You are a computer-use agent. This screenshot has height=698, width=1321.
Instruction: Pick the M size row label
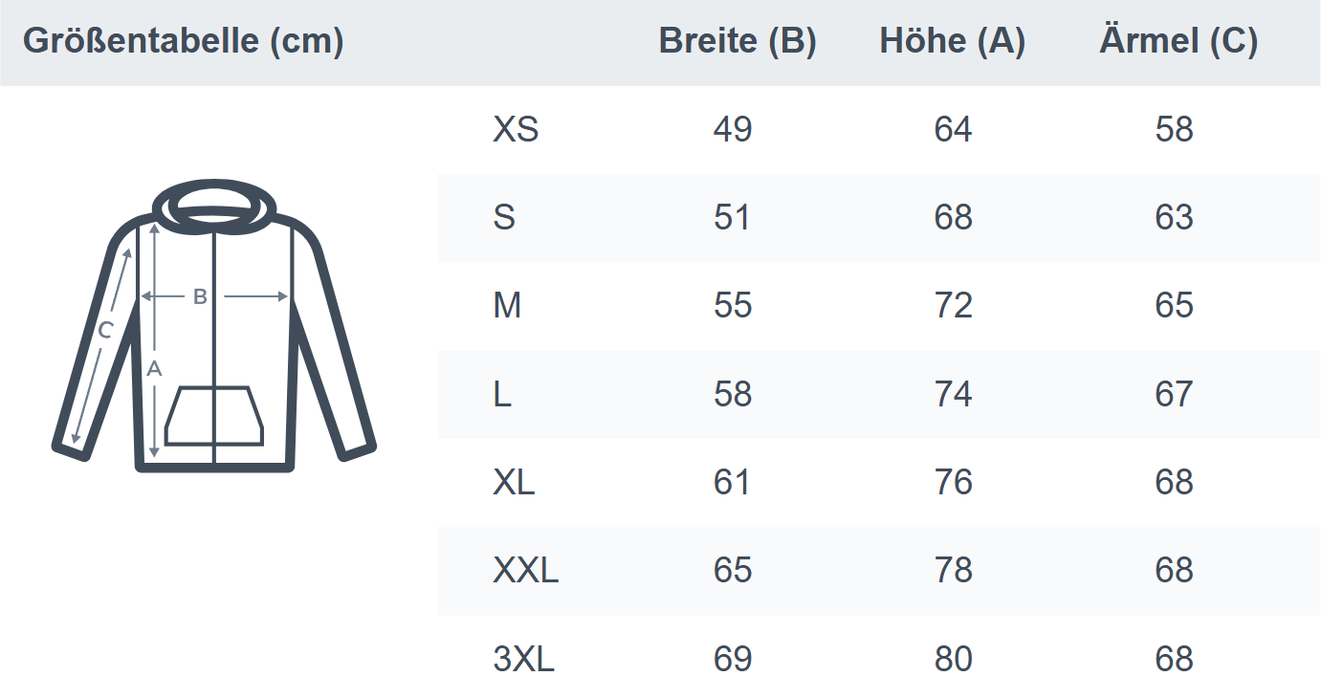coord(507,306)
